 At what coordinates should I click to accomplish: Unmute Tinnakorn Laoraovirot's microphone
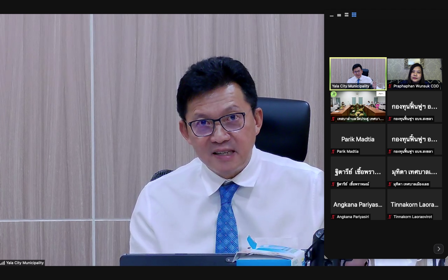tap(390, 217)
